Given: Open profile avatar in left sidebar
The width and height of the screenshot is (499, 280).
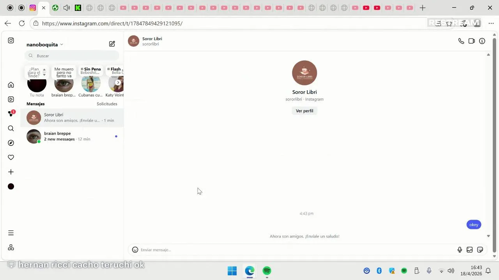Looking at the screenshot, I should (x=11, y=187).
